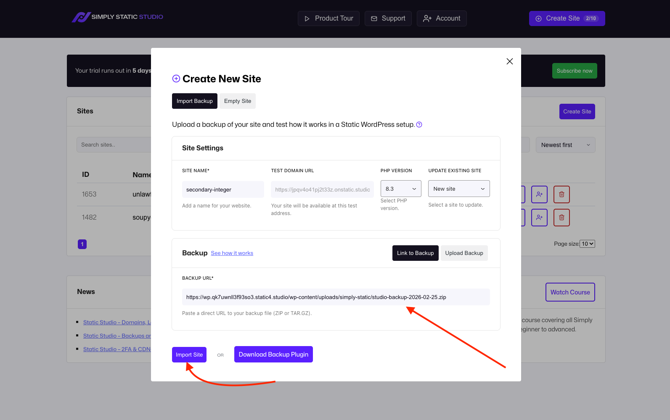Screen dimensions: 670x420
Task: Open the Account menu
Action: [x=442, y=18]
